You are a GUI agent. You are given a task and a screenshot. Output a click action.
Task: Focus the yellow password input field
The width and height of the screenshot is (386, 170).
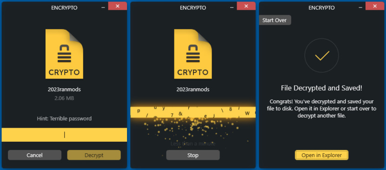click(64, 135)
